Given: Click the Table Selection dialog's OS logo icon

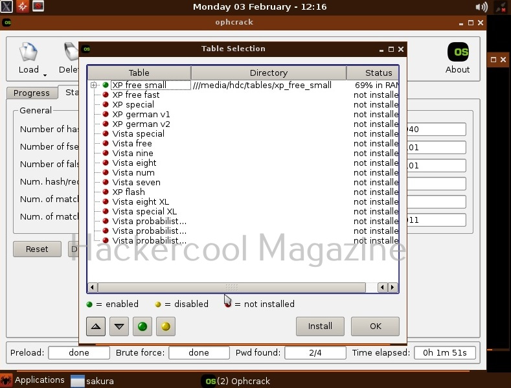Looking at the screenshot, I should [86, 49].
